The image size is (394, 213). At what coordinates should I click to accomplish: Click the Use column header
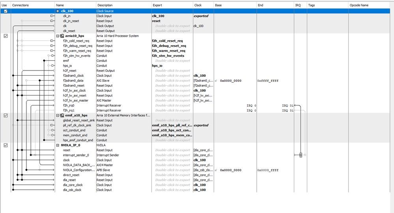(x=4, y=5)
